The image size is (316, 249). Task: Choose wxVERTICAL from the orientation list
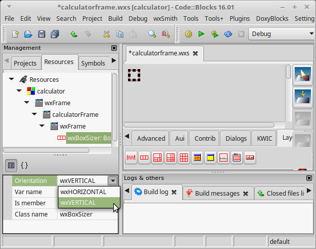pyautogui.click(x=89, y=203)
